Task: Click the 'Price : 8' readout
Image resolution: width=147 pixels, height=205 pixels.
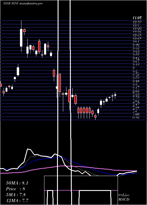Action: (16, 189)
